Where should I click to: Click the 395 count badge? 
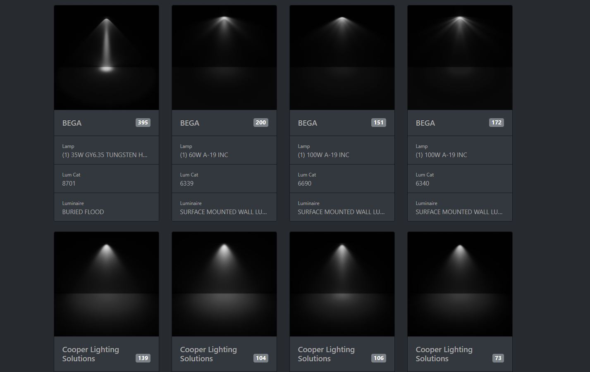143,122
